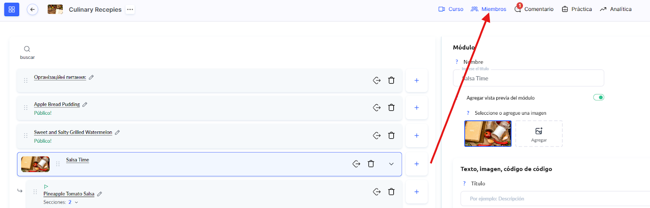Viewport: 650px width, 208px height.
Task: Open the Comentario tab
Action: tap(534, 9)
